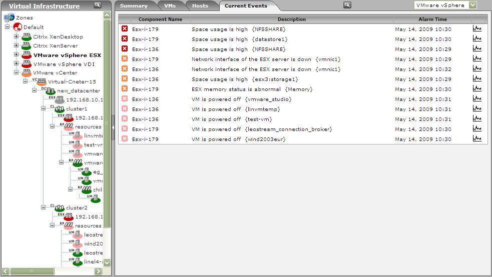
Task: Select the Current Events tab
Action: coord(246,5)
